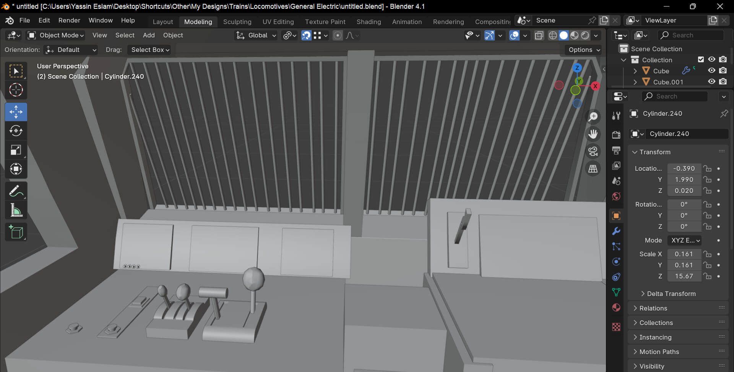Activate the Rotate tool

[16, 131]
